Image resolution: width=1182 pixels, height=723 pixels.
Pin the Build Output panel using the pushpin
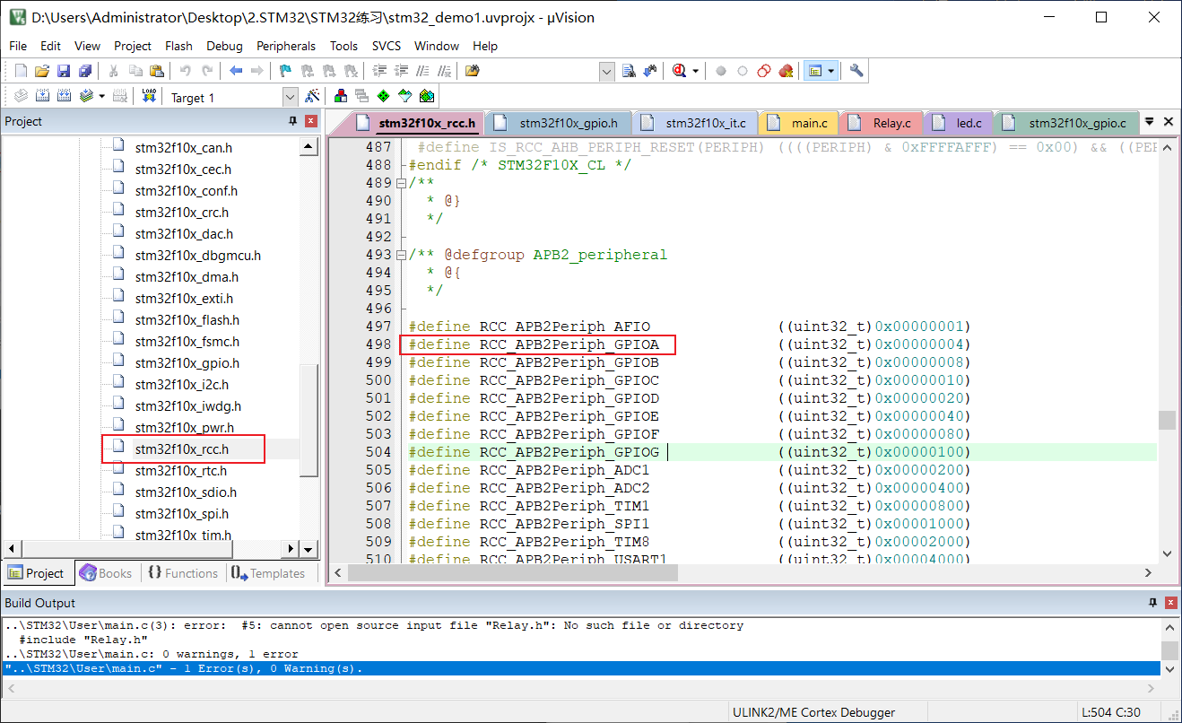pyautogui.click(x=1153, y=603)
